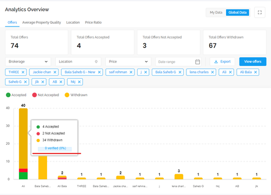The width and height of the screenshot is (271, 195).
Task: Toggle Accepted series in legend
Action: pos(16,95)
